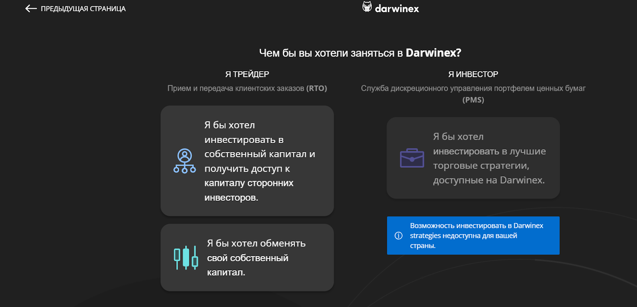Click the back arrow icon
The width and height of the screenshot is (637, 307).
(31, 8)
